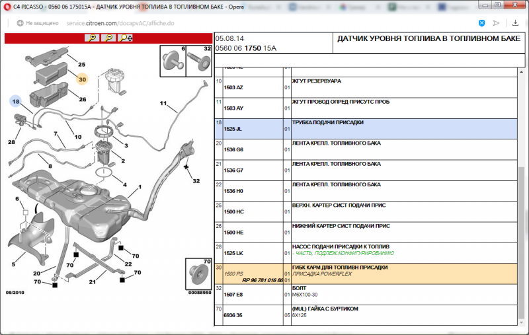This screenshot has width=529, height=335.
Task: Select highlighted callout 18 in the diagram
Action: (15, 101)
